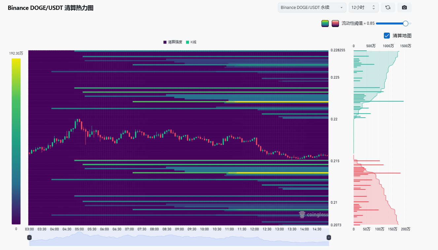
Task: Click the 05:00 time axis label
Action: (79, 229)
